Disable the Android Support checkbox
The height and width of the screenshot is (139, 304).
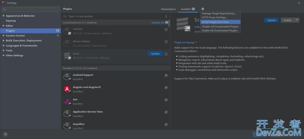[x=166, y=75]
